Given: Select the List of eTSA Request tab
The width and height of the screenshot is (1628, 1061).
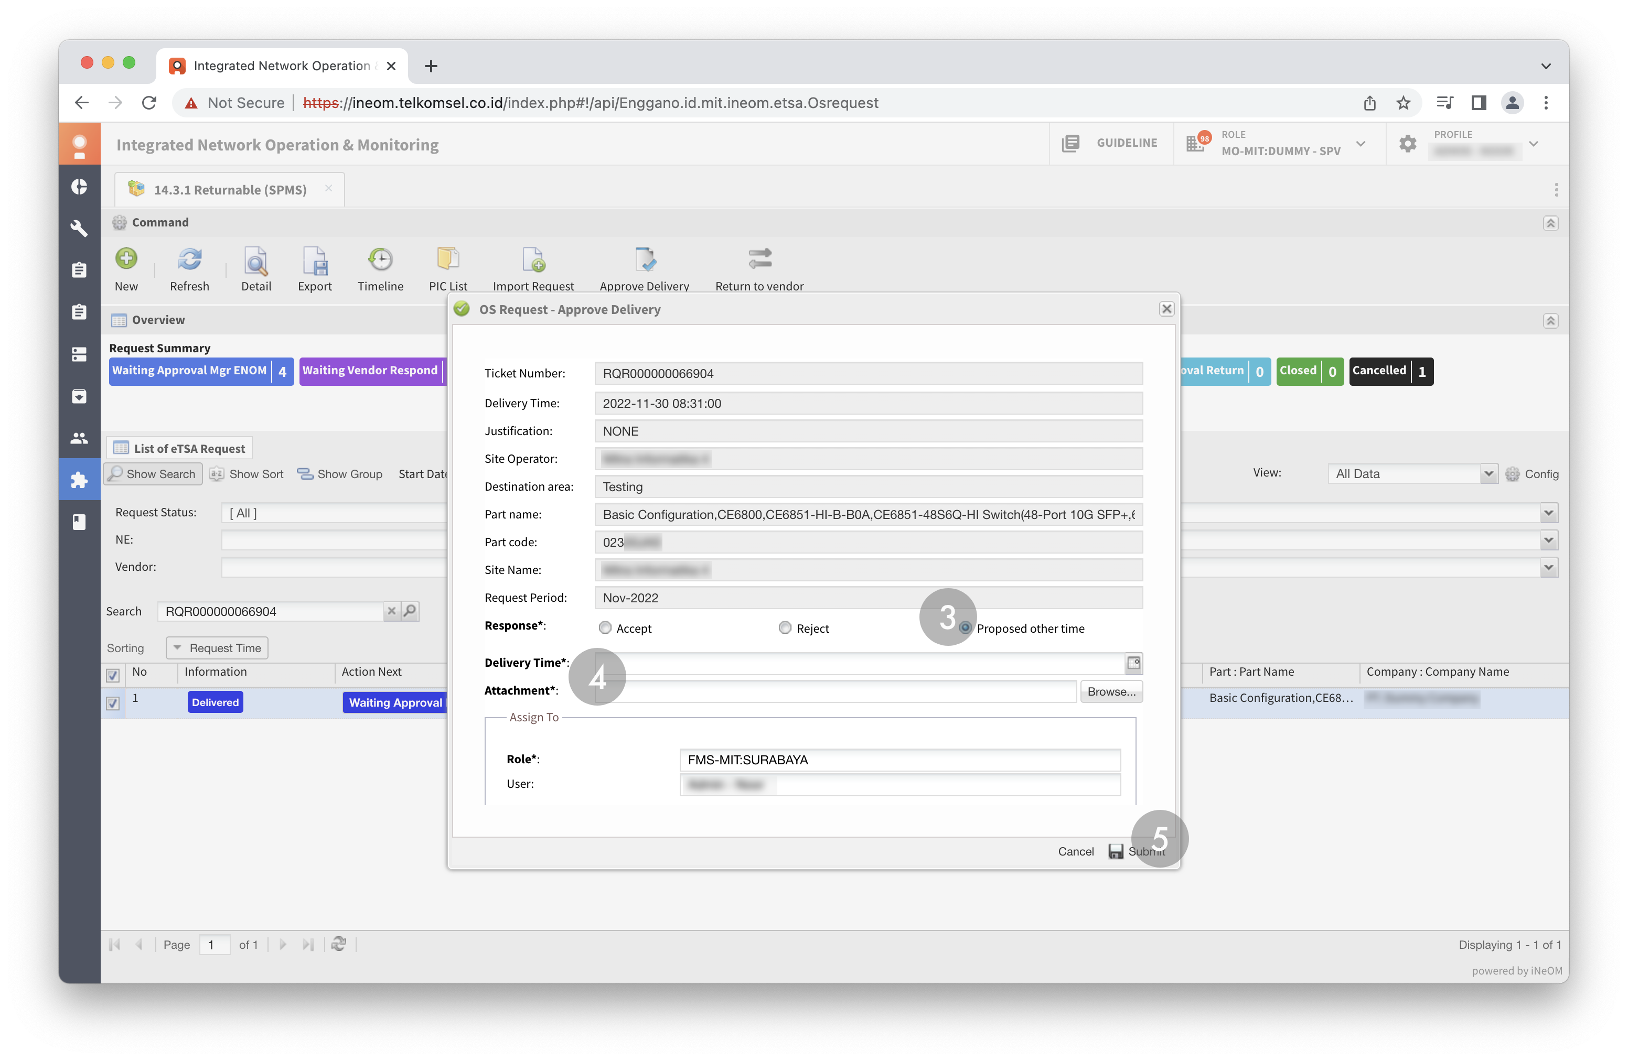Looking at the screenshot, I should click(180, 448).
